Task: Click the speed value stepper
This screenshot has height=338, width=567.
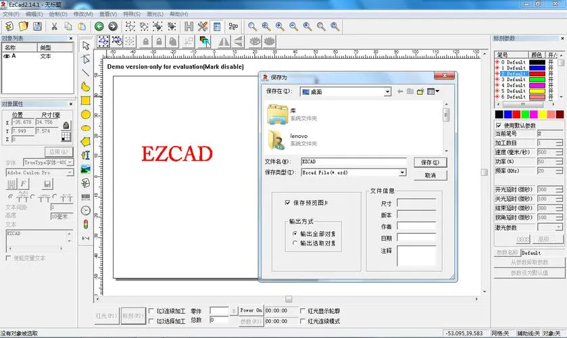Action: coord(559,152)
